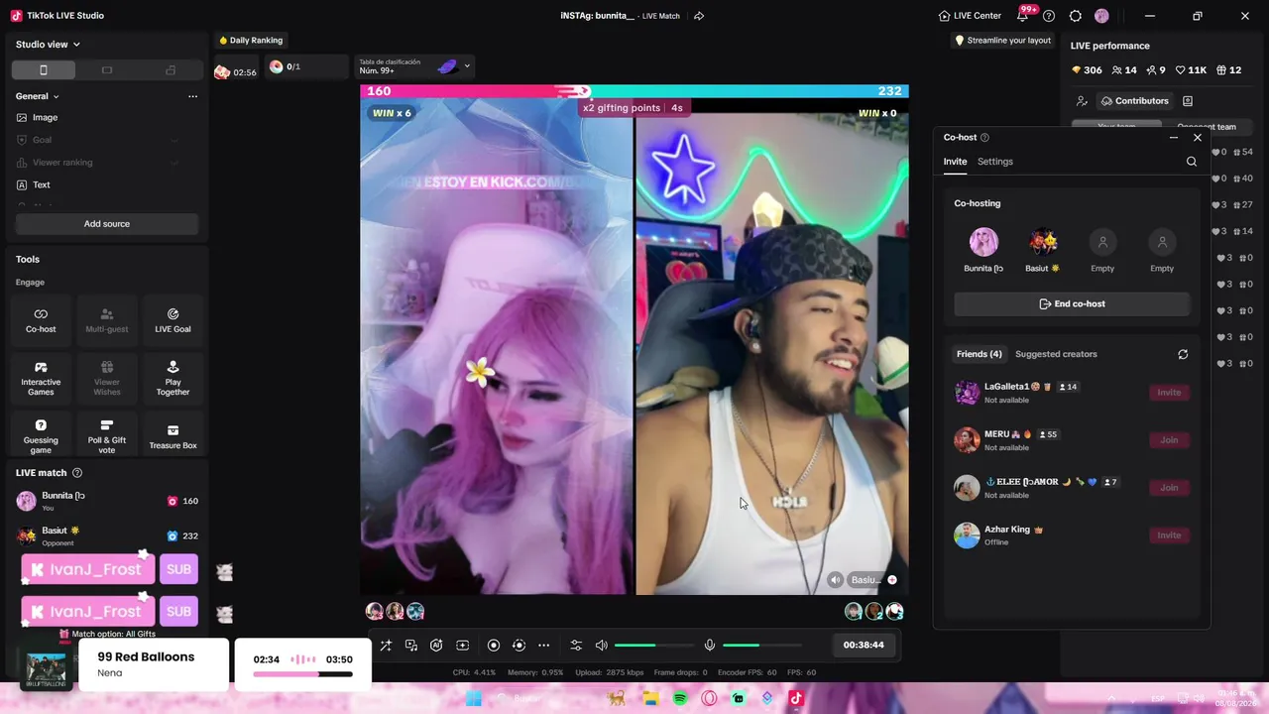Switch to portrait layout mode
The height and width of the screenshot is (714, 1269).
pos(44,69)
